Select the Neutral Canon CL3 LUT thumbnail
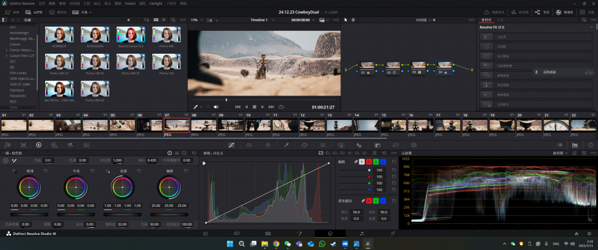The height and width of the screenshot is (250, 598). (x=130, y=35)
